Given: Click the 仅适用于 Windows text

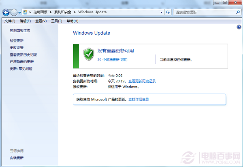Looking at the screenshot, I should tap(123, 87).
